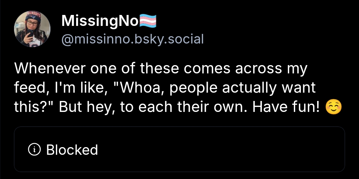Click the post's first line starting "Whenever one"

coord(161,69)
